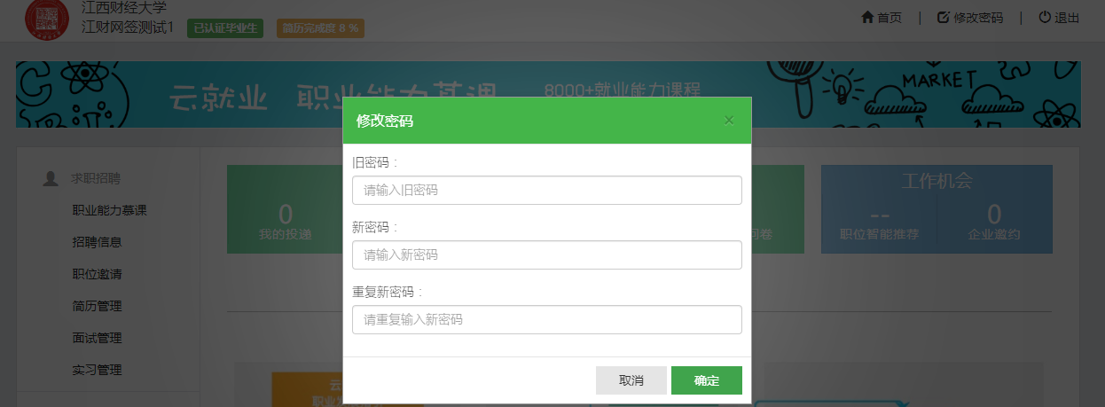Click the university logo emblem
1105x407 pixels.
[x=47, y=20]
